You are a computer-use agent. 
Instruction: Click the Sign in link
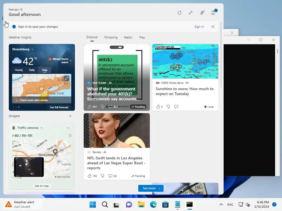click(199, 27)
